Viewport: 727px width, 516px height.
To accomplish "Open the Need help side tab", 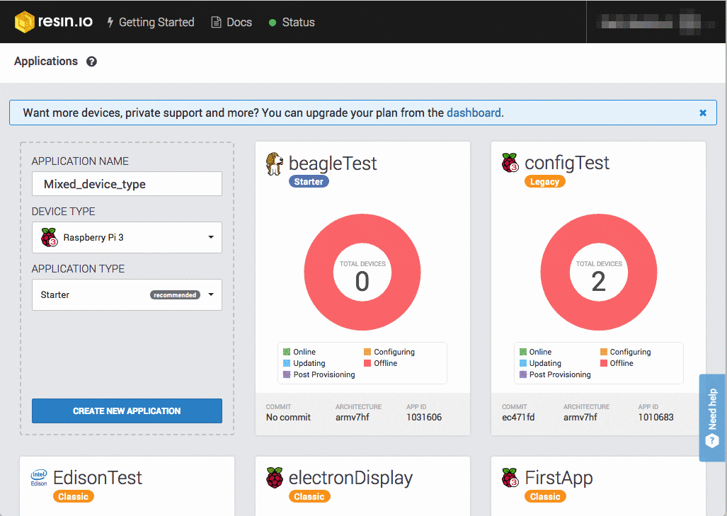I will click(712, 418).
